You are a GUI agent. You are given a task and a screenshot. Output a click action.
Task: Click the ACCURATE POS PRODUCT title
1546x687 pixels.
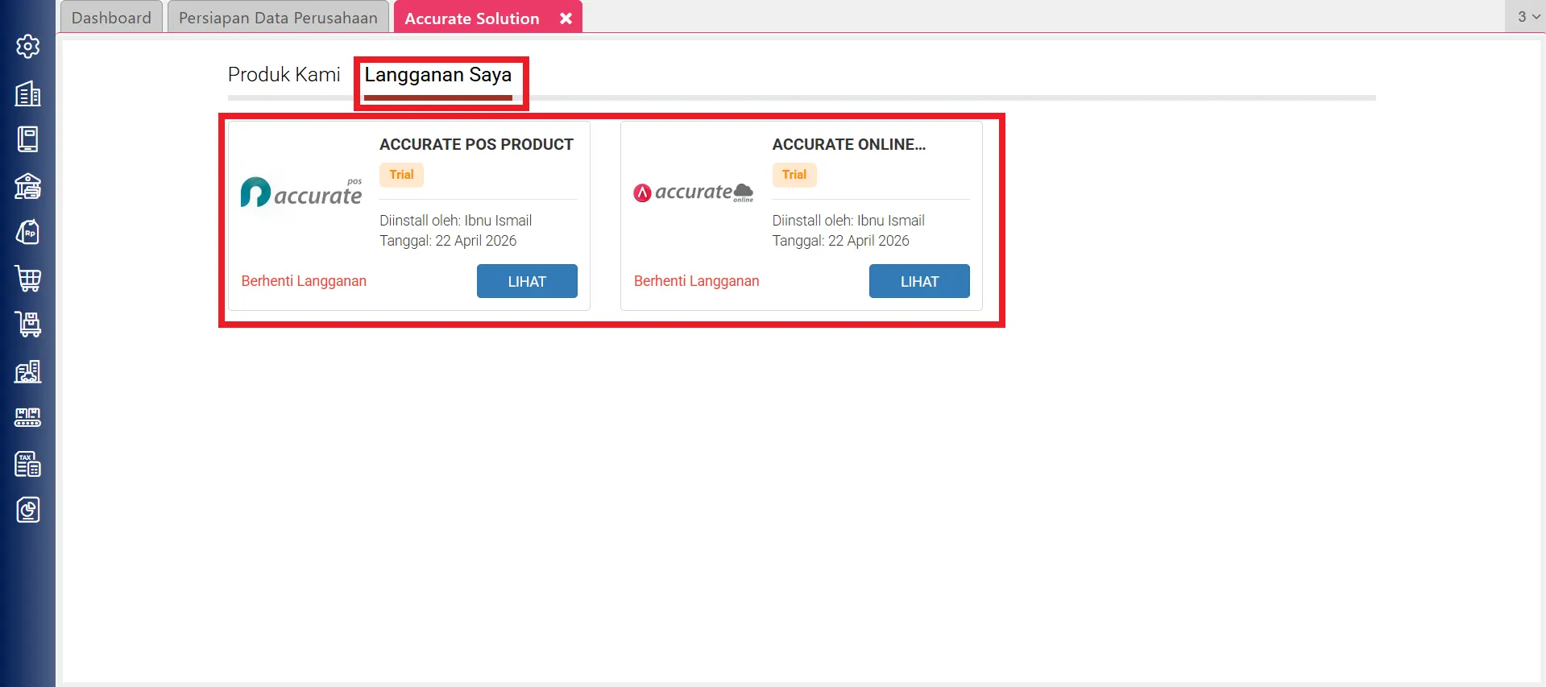click(x=477, y=145)
